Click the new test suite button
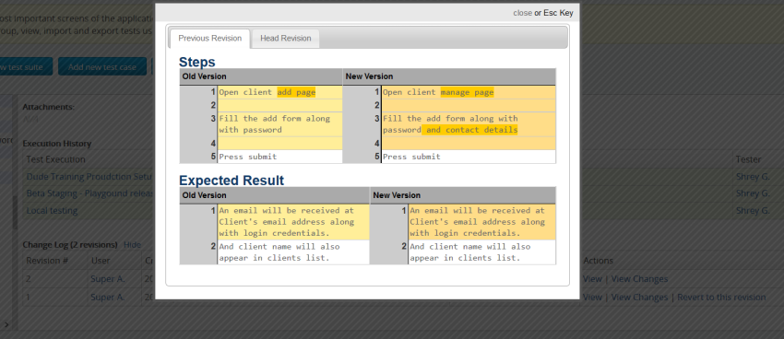 coord(26,66)
